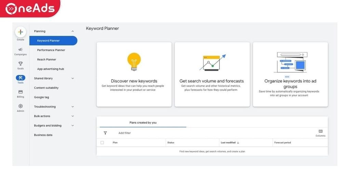Select the Tools wrench icon

point(21,78)
